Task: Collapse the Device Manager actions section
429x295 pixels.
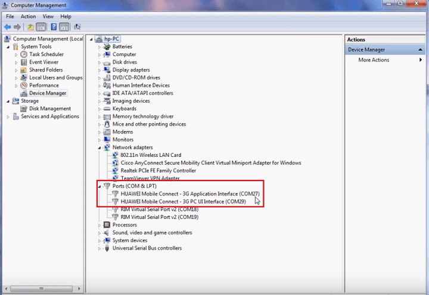Action: (x=420, y=49)
